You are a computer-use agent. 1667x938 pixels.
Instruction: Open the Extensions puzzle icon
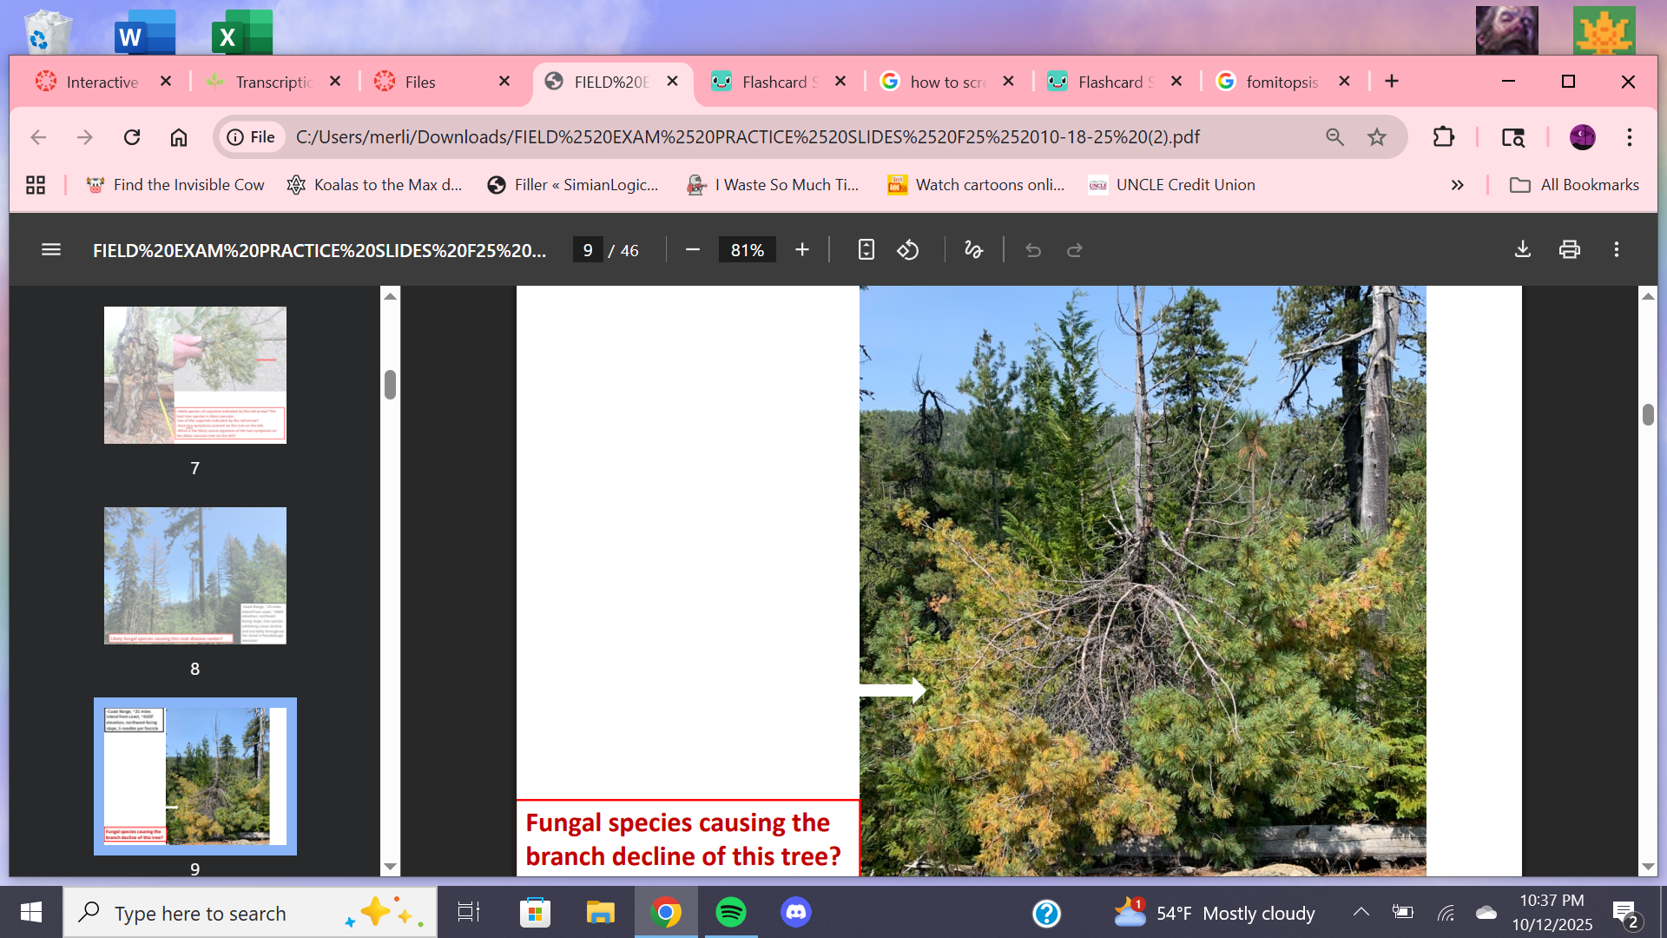click(1443, 137)
